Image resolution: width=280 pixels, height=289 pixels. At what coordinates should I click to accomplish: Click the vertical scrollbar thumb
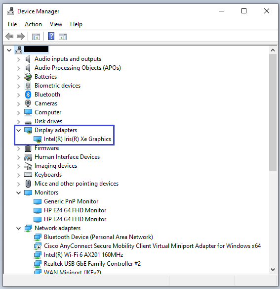coord(273,112)
